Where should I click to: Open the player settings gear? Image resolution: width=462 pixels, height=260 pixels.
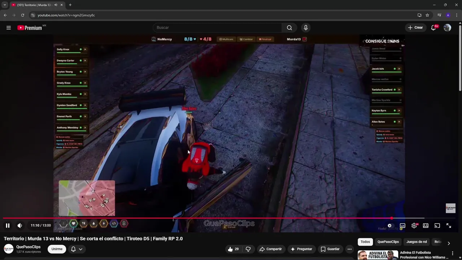point(414,225)
